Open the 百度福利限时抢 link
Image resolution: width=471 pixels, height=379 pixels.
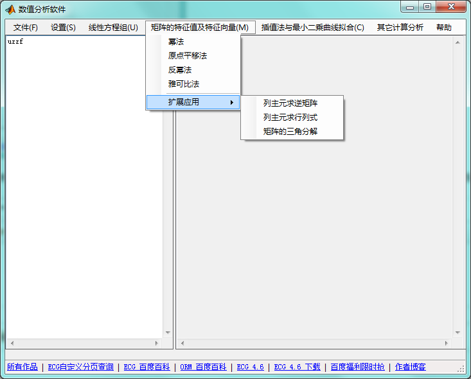(358, 367)
